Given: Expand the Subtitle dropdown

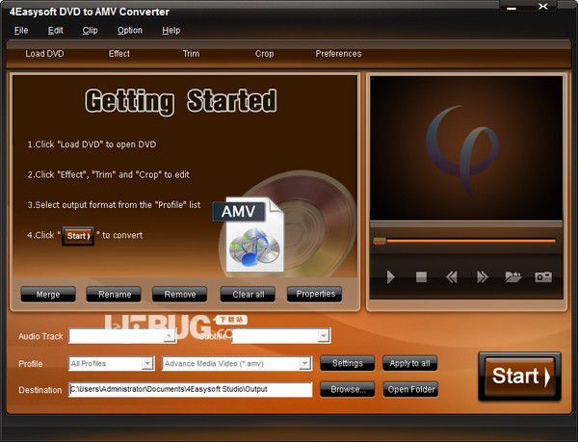Looking at the screenshot, I should (324, 336).
